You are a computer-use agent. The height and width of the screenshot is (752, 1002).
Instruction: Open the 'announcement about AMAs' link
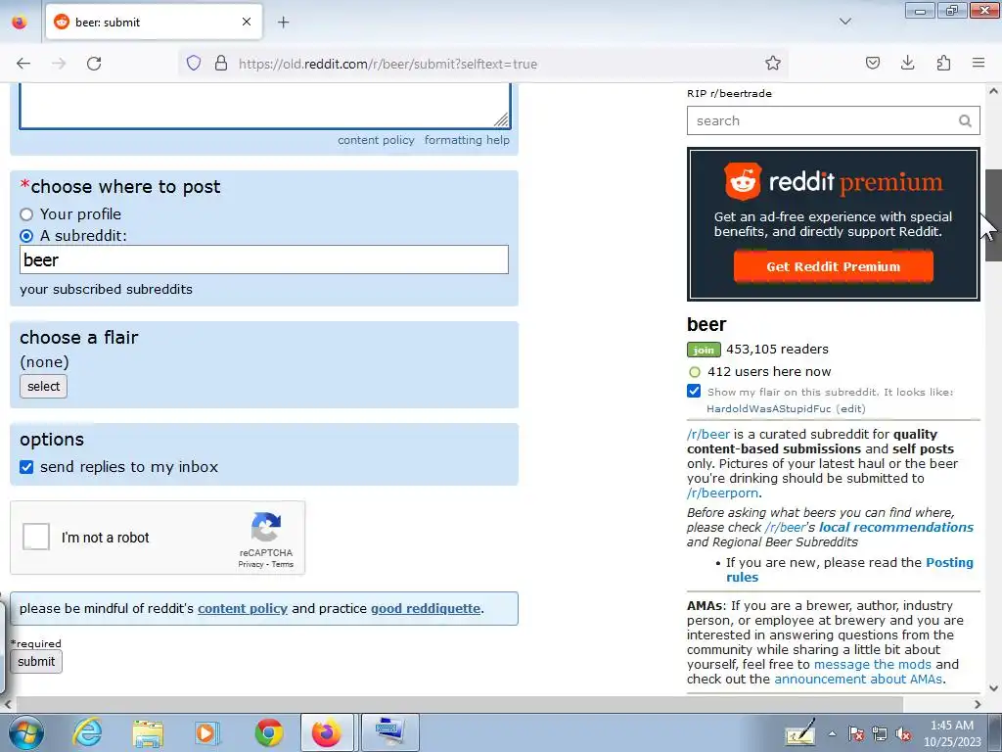[858, 680]
